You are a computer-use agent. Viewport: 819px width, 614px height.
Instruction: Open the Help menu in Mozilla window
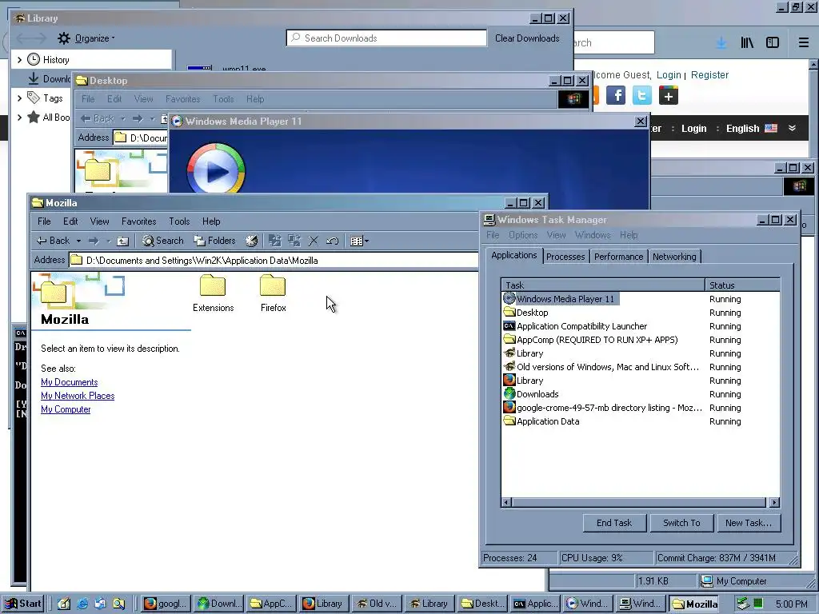(x=211, y=221)
